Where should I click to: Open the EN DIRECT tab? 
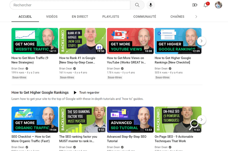[x=80, y=17]
